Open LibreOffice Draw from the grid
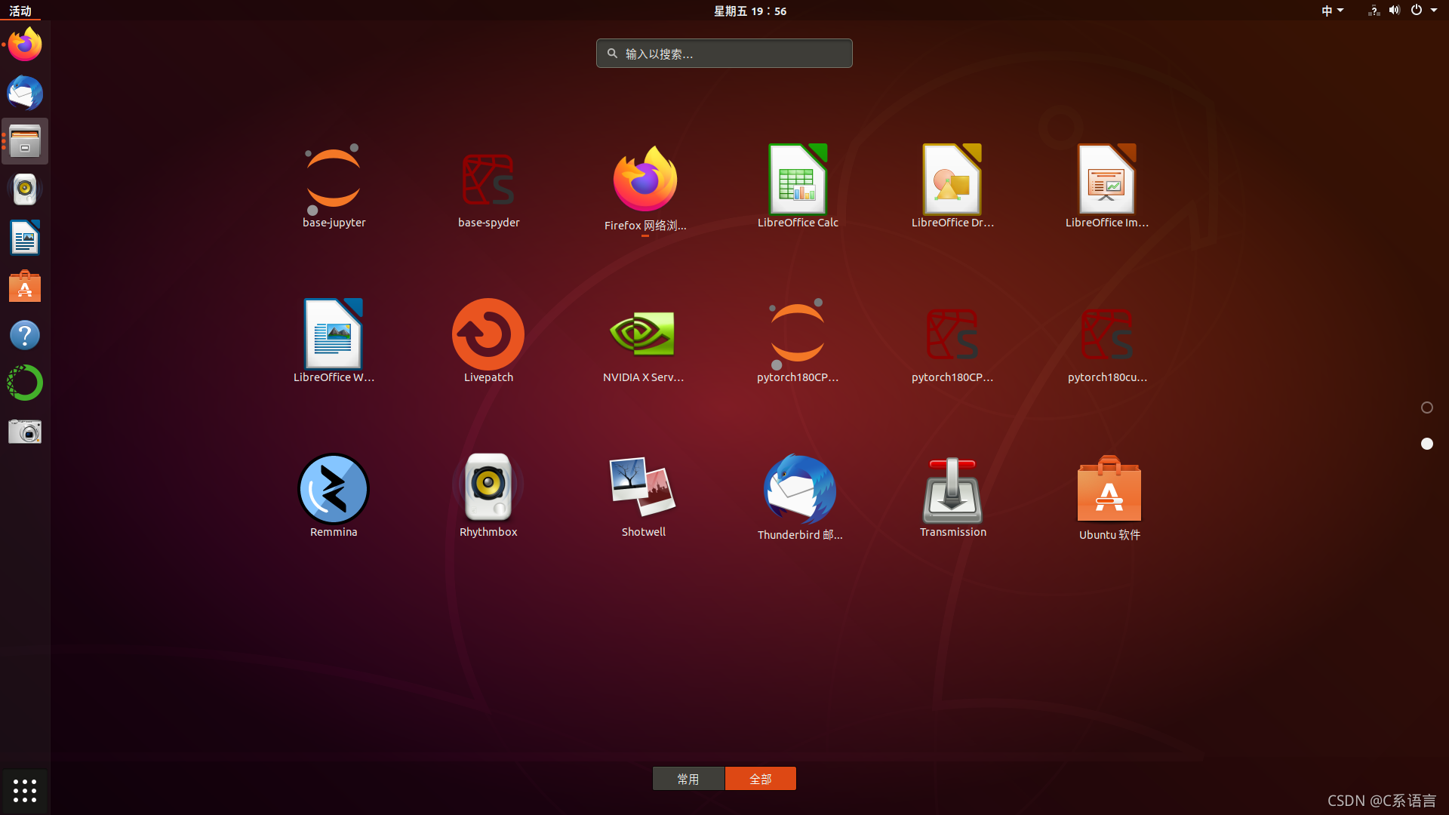The width and height of the screenshot is (1449, 815). pos(952,186)
